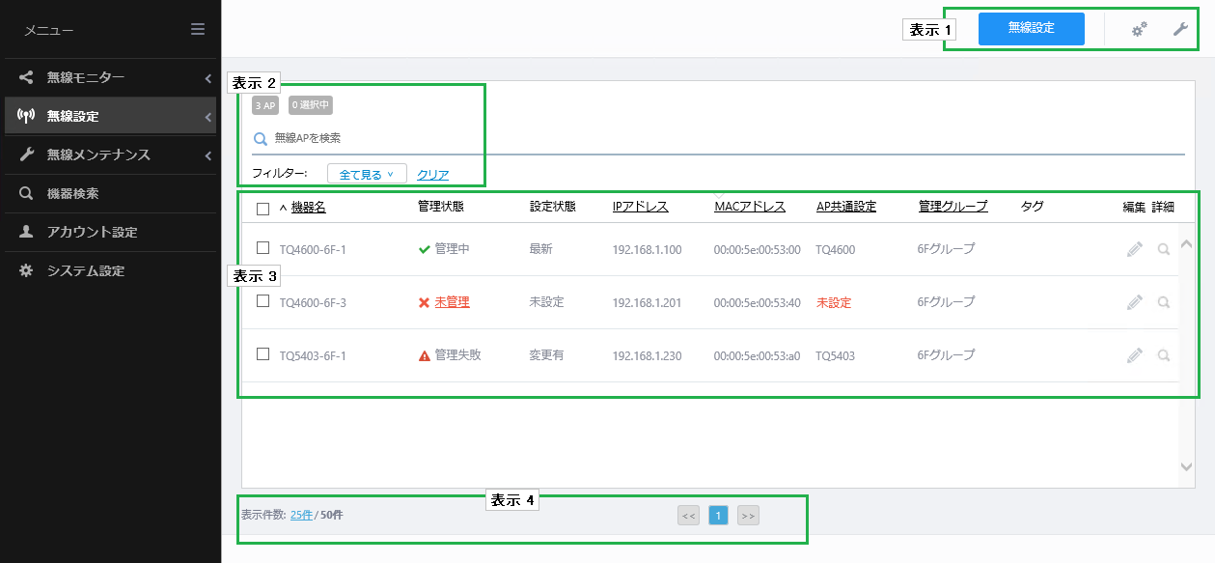Set display count to 25件
The height and width of the screenshot is (563, 1215).
click(x=301, y=515)
